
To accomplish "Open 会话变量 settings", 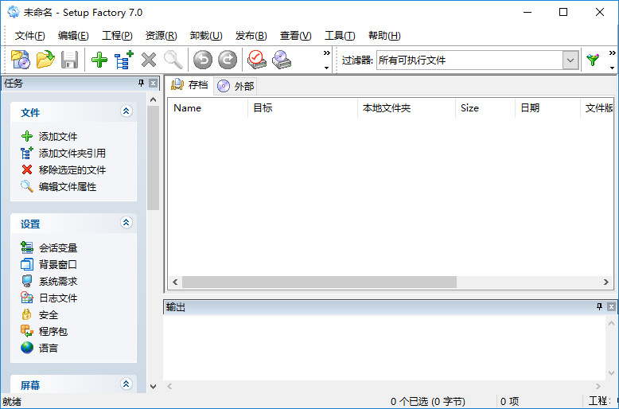I will [58, 248].
